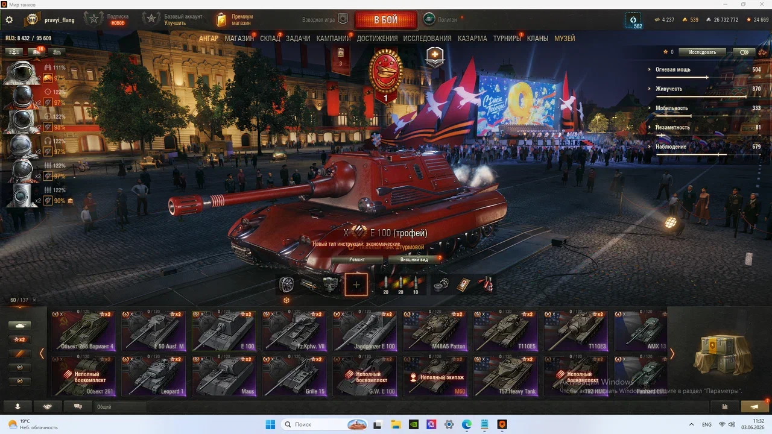This screenshot has height=434, width=772.
Task: Show more tanks with carousel right arrow
Action: coord(672,354)
